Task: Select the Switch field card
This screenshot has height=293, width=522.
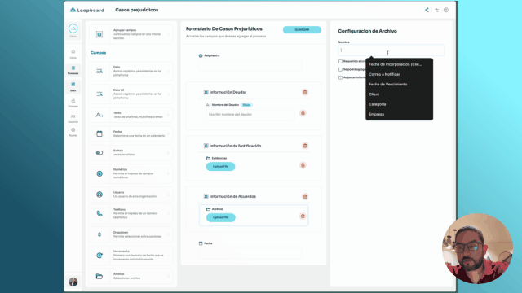Action: pyautogui.click(x=130, y=152)
